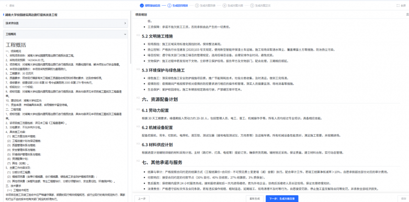Screen dimensions: 409x202
Task: Click left panel heading 三、技术要求
Action: click(x=13, y=186)
